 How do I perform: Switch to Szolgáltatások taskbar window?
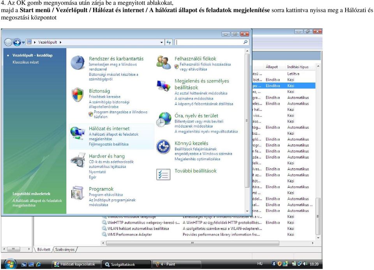click(127, 264)
